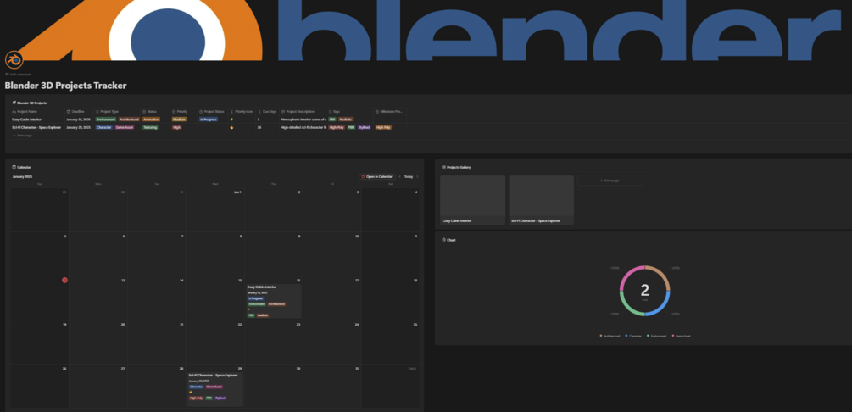Click the icon beside Blender 3D Projects title
This screenshot has width=852, height=412.
click(x=14, y=103)
